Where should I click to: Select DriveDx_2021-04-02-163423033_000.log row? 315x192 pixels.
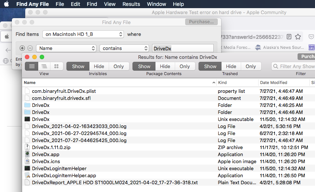coord(168,126)
